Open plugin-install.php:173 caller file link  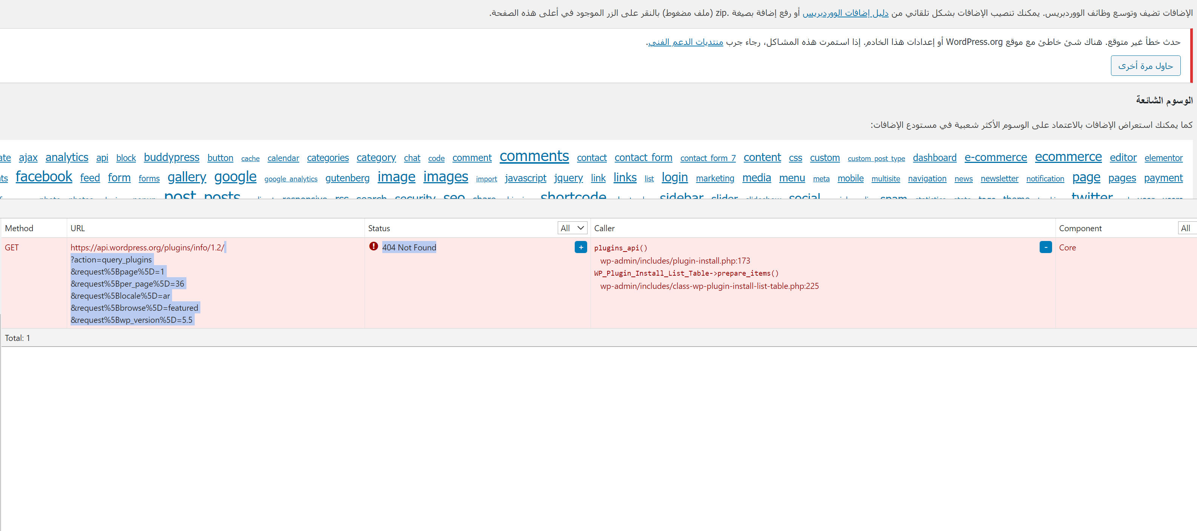(x=675, y=261)
